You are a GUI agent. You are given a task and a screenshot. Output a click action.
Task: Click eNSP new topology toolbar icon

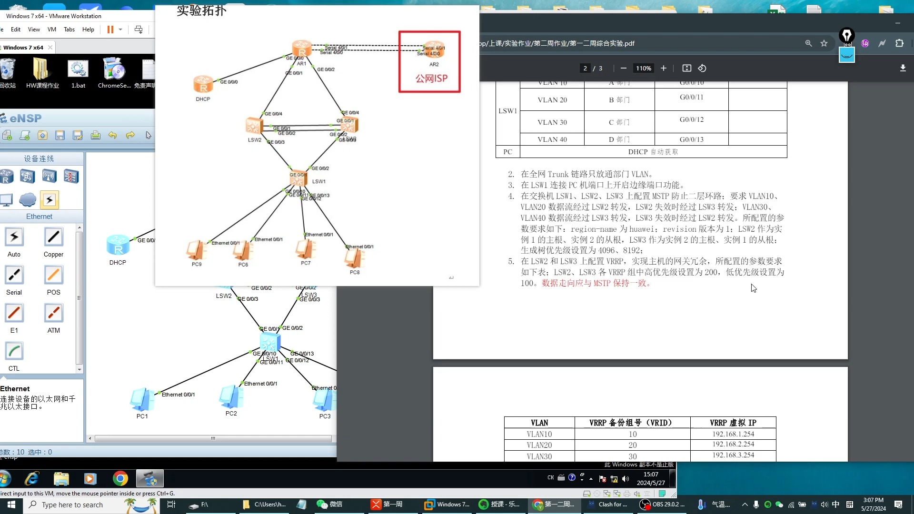coord(7,136)
